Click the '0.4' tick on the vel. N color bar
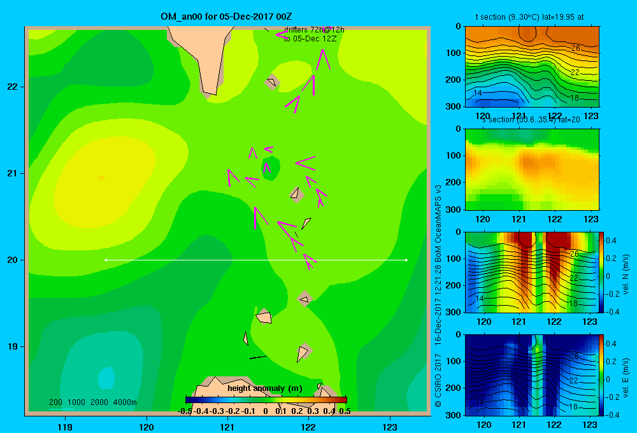This screenshot has width=637, height=433. [611, 241]
